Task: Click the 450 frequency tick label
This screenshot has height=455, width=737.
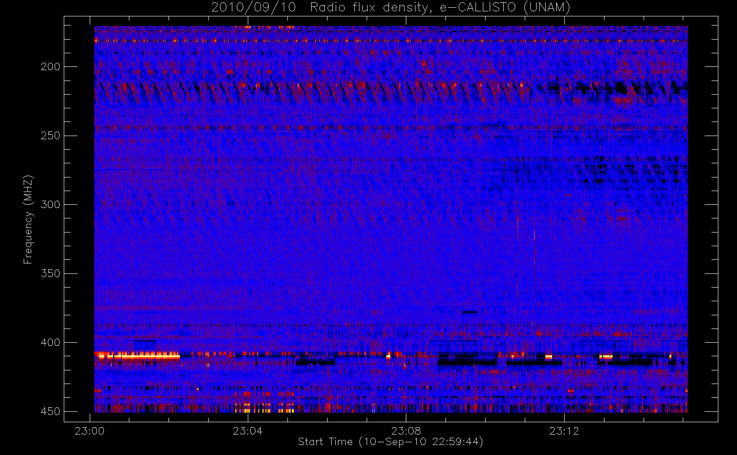Action: (x=50, y=411)
